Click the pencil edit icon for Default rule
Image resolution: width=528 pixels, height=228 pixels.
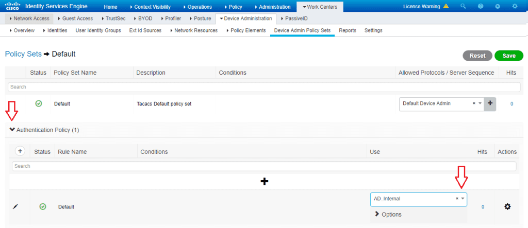point(15,206)
